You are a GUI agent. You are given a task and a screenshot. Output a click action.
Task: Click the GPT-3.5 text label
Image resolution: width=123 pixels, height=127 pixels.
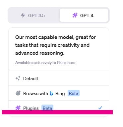pos(36,16)
